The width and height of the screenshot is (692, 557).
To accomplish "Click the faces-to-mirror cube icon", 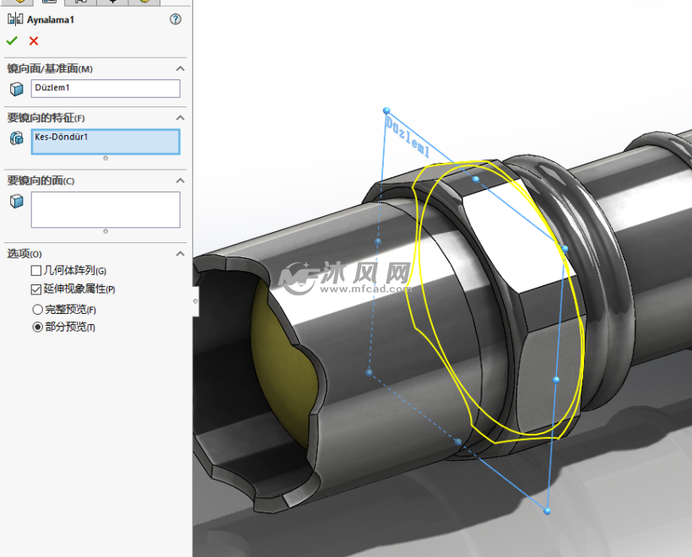I will coord(17,201).
